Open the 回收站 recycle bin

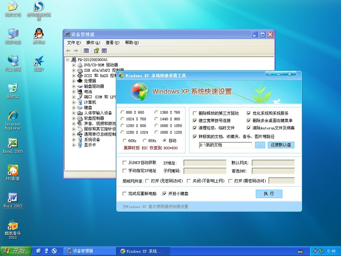coord(13,91)
